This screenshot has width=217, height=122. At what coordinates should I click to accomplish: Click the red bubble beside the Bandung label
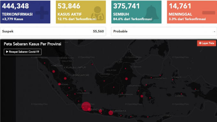click(x=100, y=111)
